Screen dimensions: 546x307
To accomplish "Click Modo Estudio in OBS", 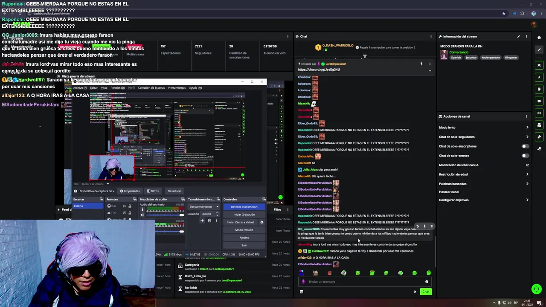I will (244, 230).
